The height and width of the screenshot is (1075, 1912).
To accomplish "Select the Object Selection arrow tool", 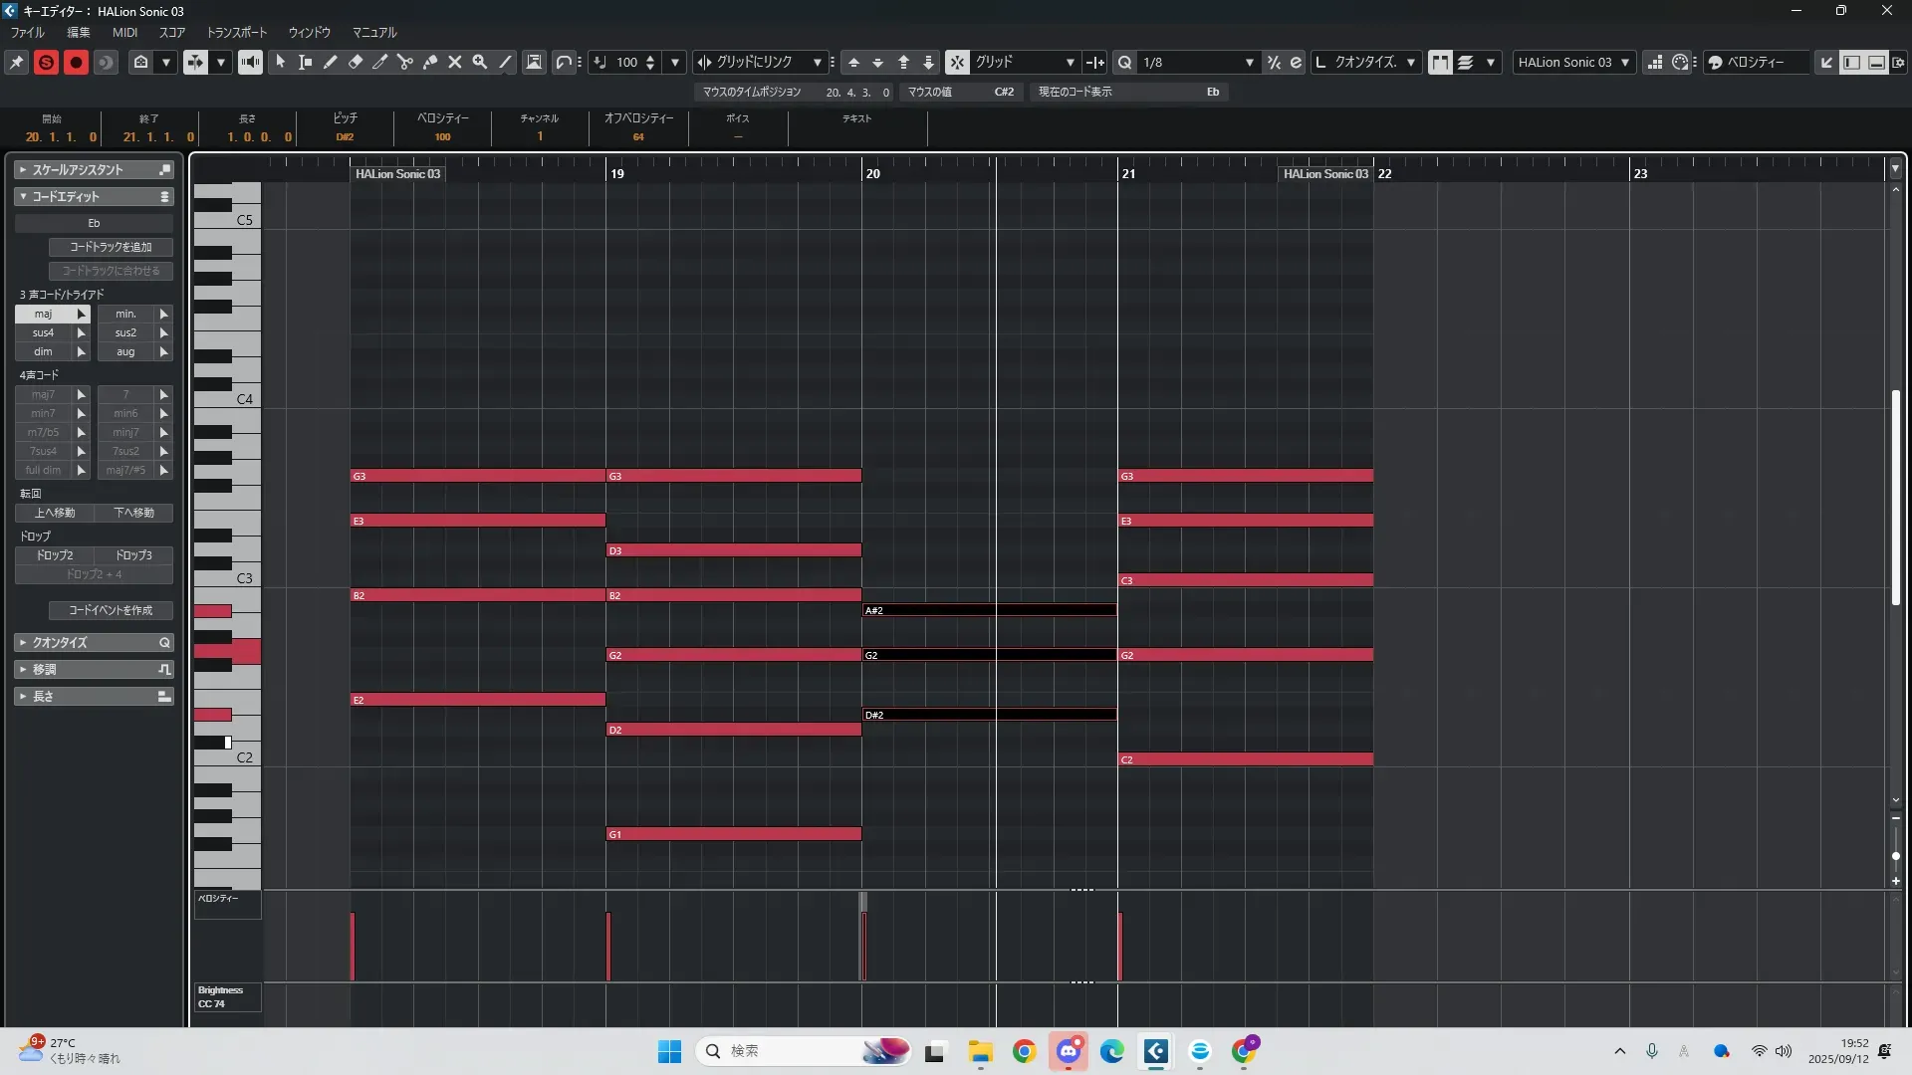I will pos(281,62).
